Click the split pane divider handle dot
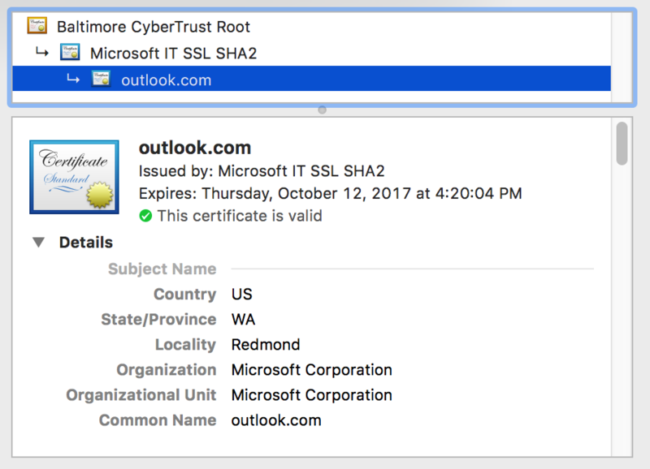650x469 pixels. 322,110
